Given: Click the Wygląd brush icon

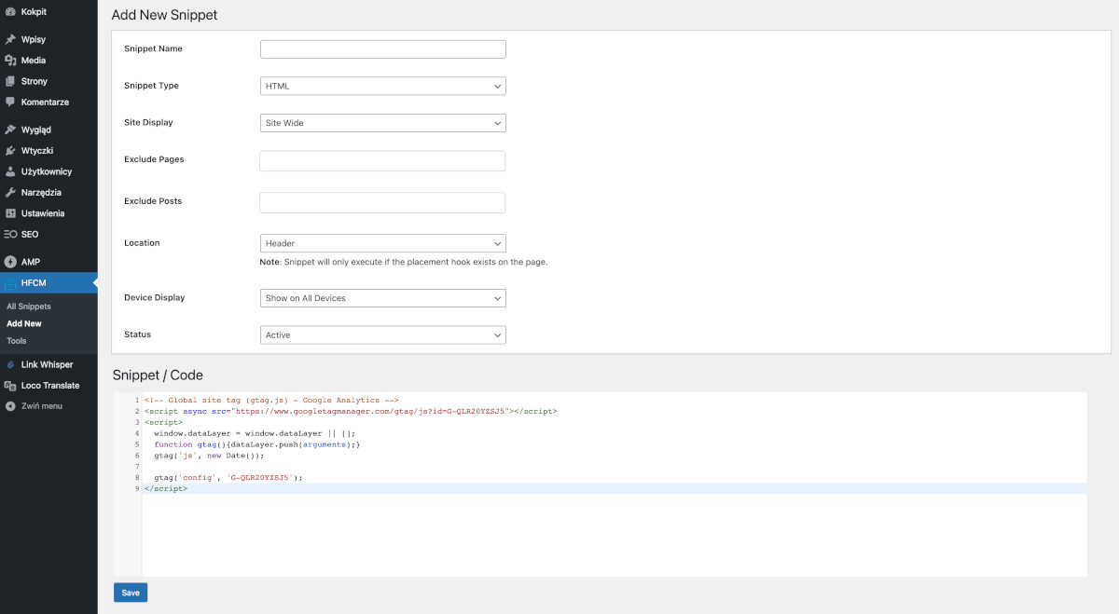Looking at the screenshot, I should click(10, 130).
